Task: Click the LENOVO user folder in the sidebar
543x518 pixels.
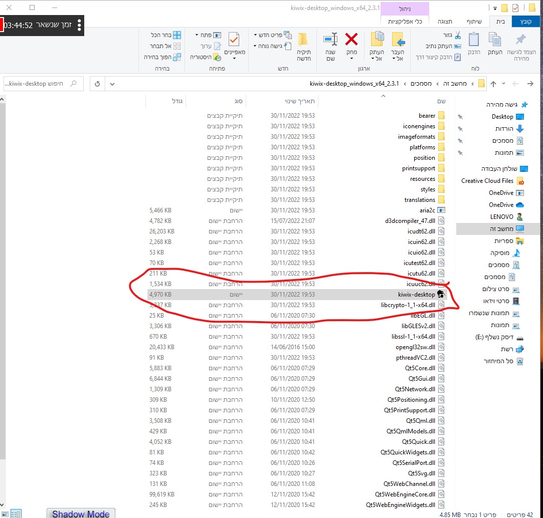Action: pyautogui.click(x=506, y=216)
